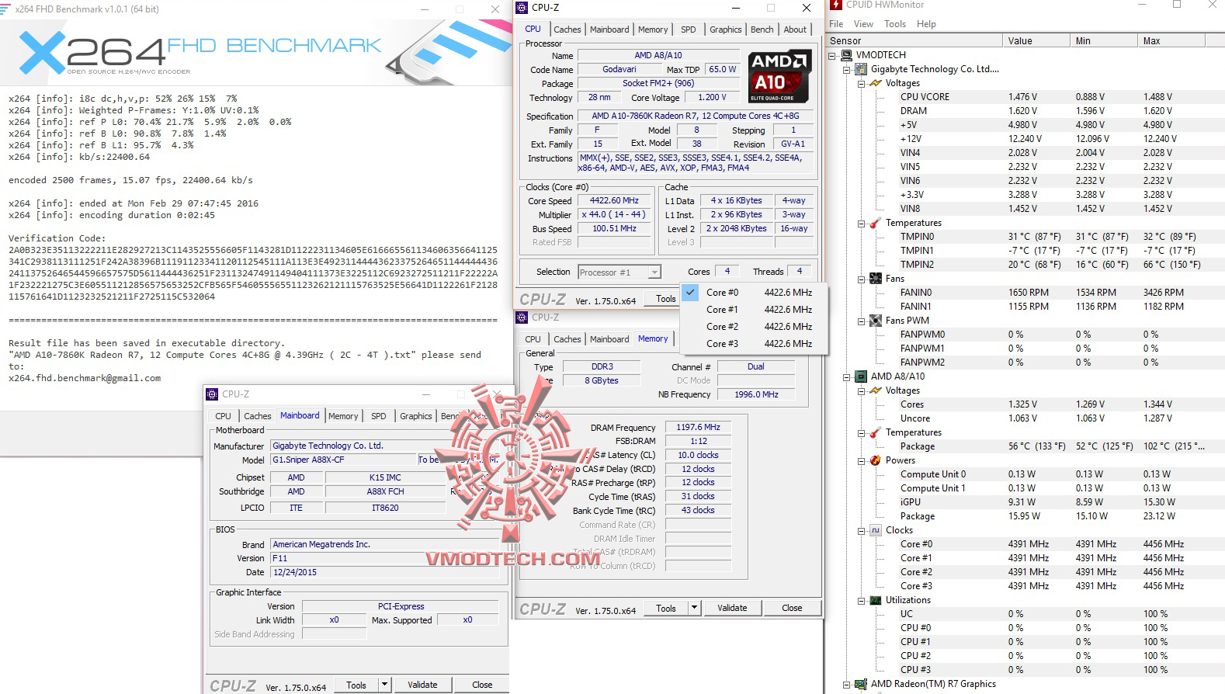Click the motherboard icon beside Gigabyte Technology
The image size is (1225, 694).
pyautogui.click(x=860, y=69)
